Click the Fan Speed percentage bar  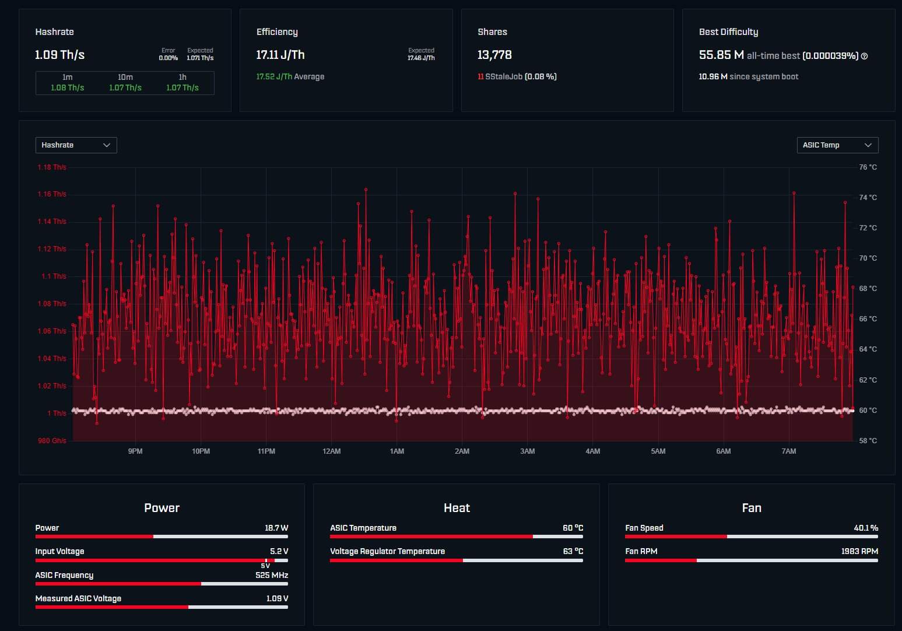pos(751,537)
